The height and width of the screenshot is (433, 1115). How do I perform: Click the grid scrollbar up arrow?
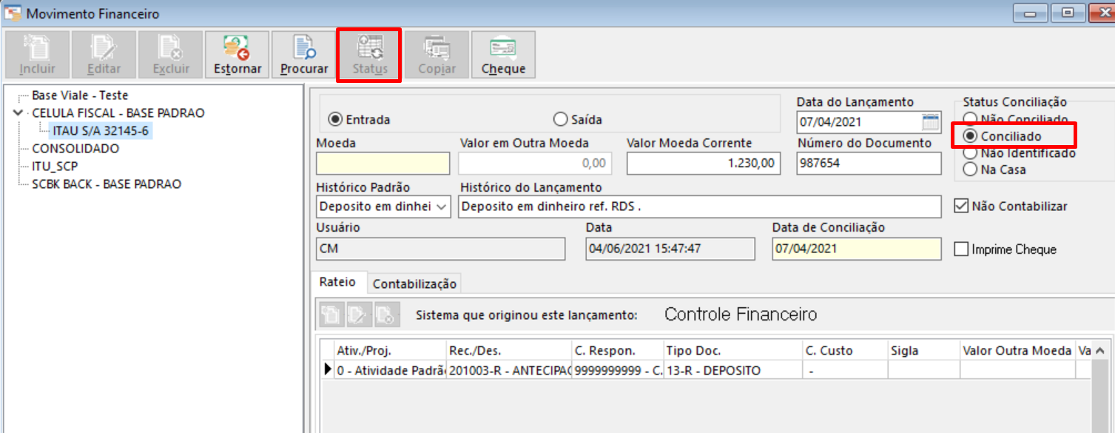coord(1099,350)
